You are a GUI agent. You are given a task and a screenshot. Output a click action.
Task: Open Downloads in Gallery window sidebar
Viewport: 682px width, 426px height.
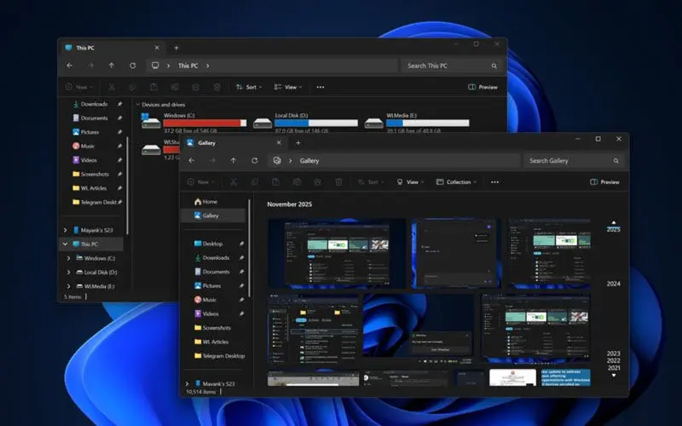[211, 257]
